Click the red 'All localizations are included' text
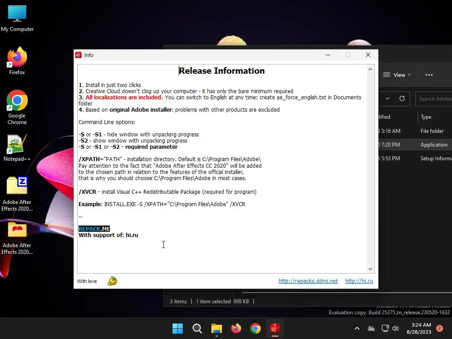The width and height of the screenshot is (452, 339). pyautogui.click(x=124, y=98)
